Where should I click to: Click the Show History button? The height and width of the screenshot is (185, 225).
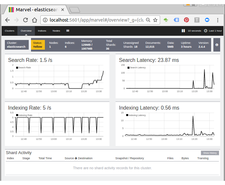(x=210, y=153)
